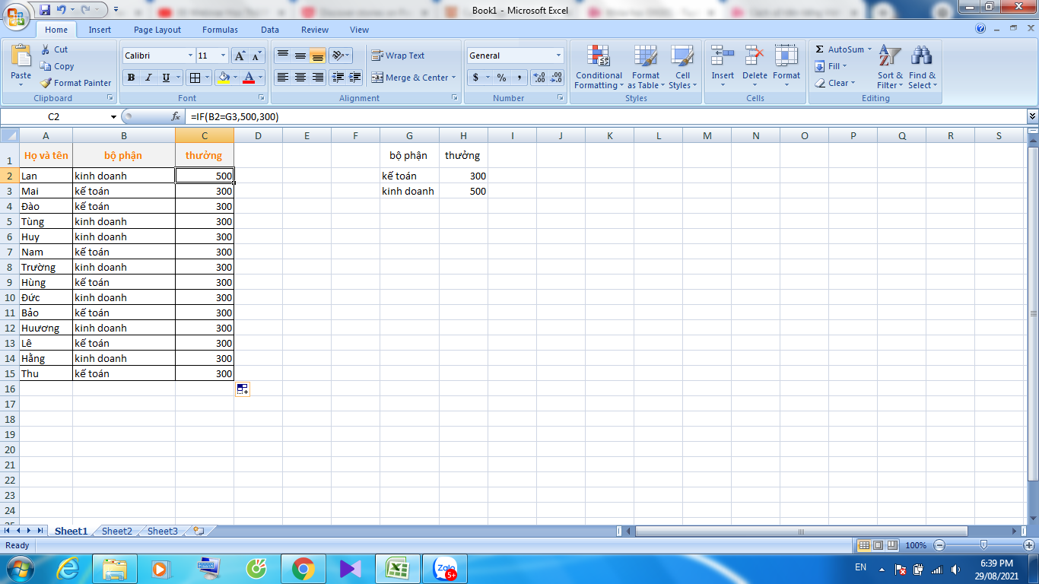The image size is (1039, 584).
Task: Open the Name Box dropdown arrow
Action: (114, 117)
